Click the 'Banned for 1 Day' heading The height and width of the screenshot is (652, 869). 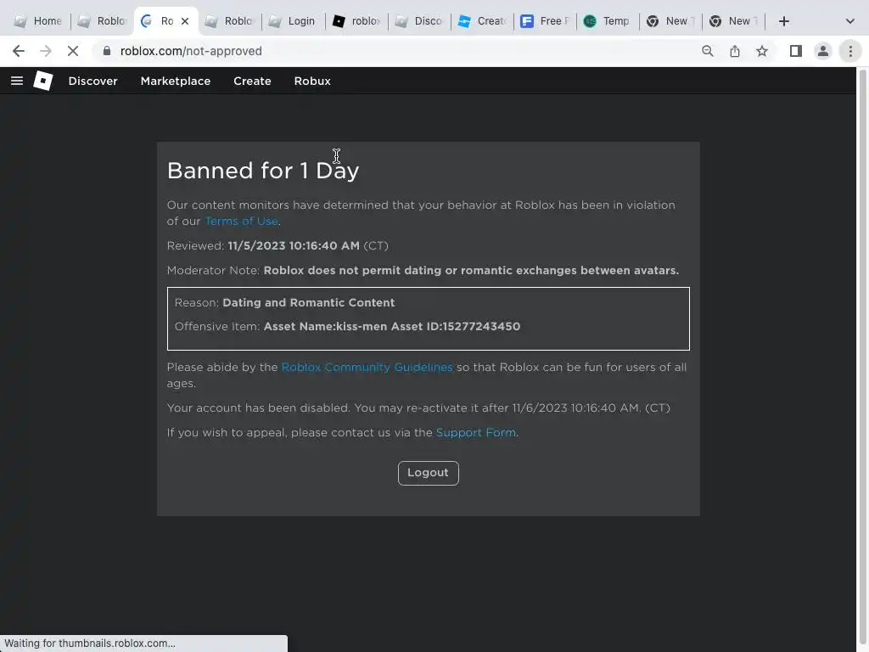click(263, 170)
